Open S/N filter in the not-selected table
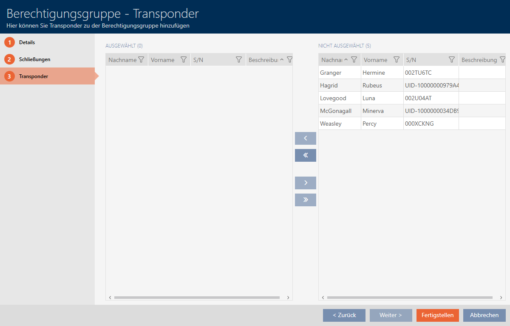The width and height of the screenshot is (510, 326). click(452, 60)
